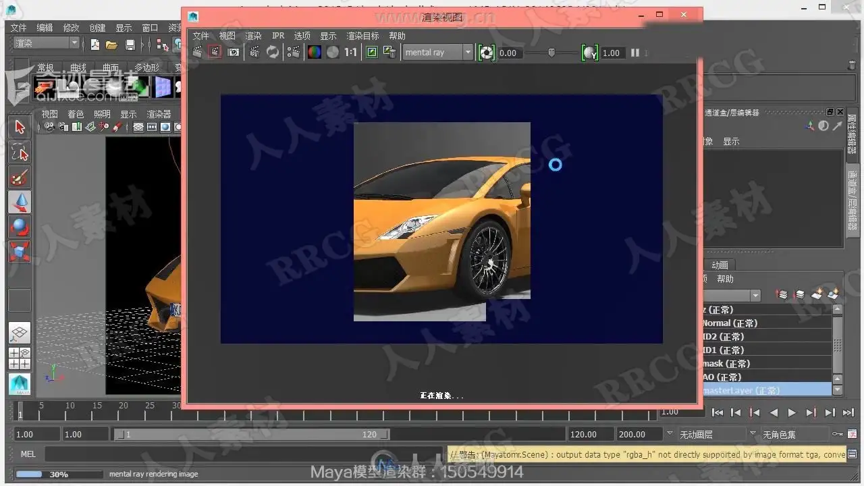Viewport: 864px width, 486px height.
Task: Open the 文件 menu in Render View
Action: click(x=201, y=36)
